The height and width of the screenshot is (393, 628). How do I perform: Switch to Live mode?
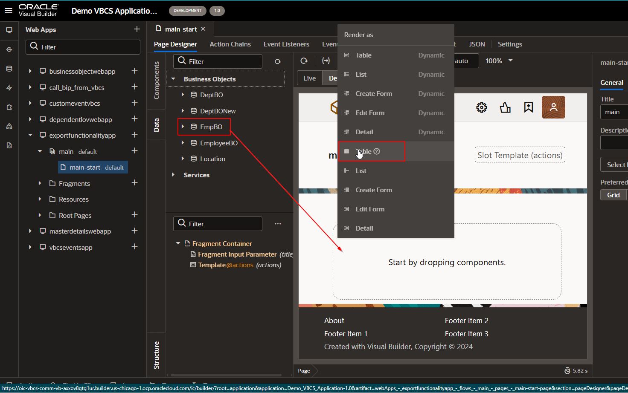pyautogui.click(x=310, y=78)
